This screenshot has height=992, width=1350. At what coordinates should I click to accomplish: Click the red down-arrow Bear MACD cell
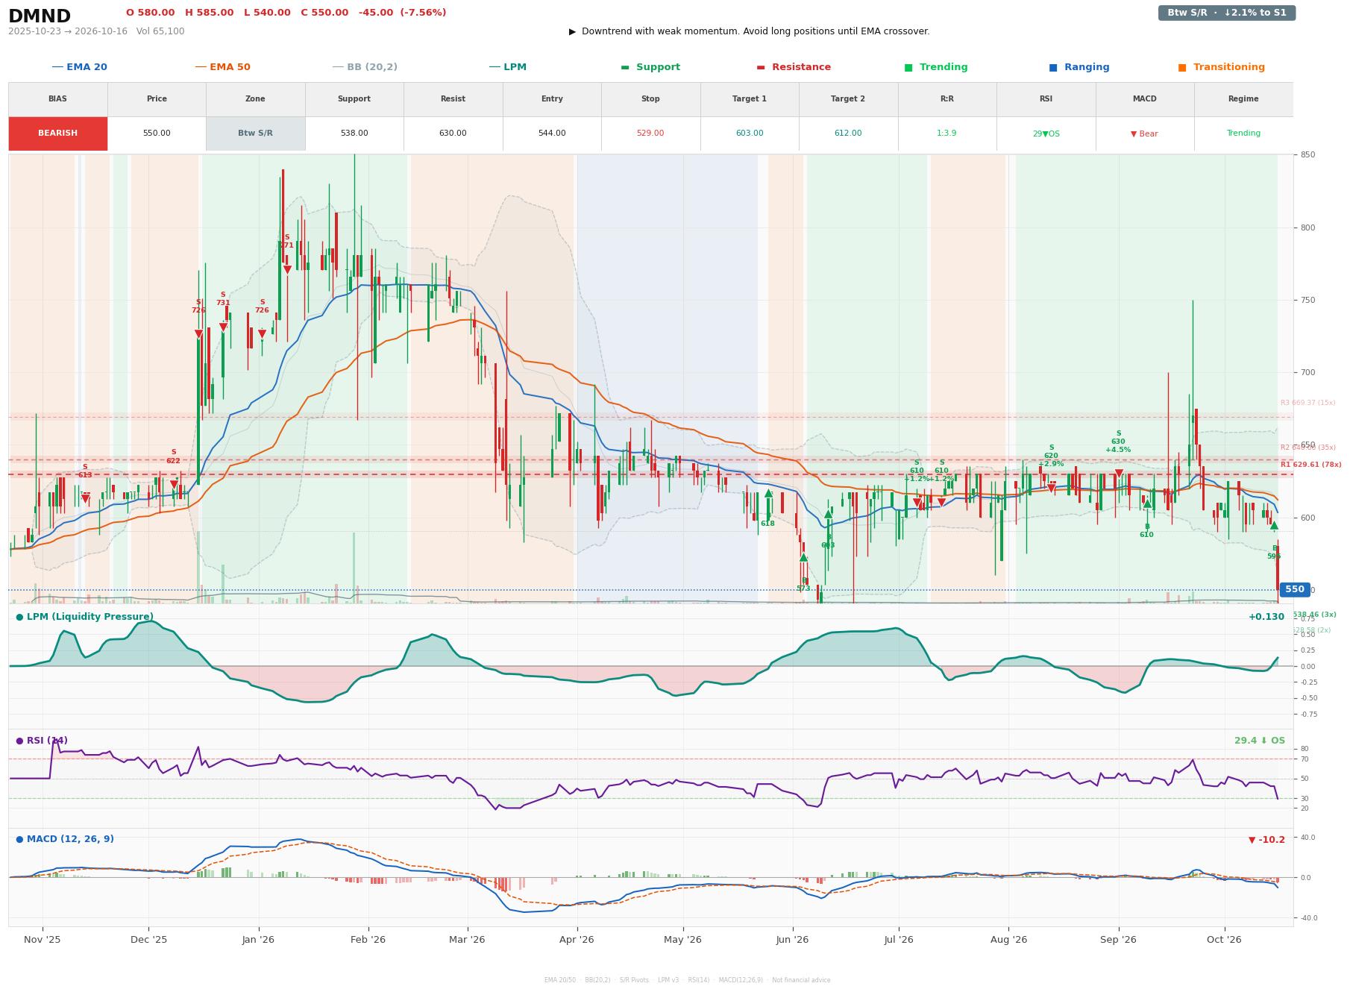click(1144, 134)
